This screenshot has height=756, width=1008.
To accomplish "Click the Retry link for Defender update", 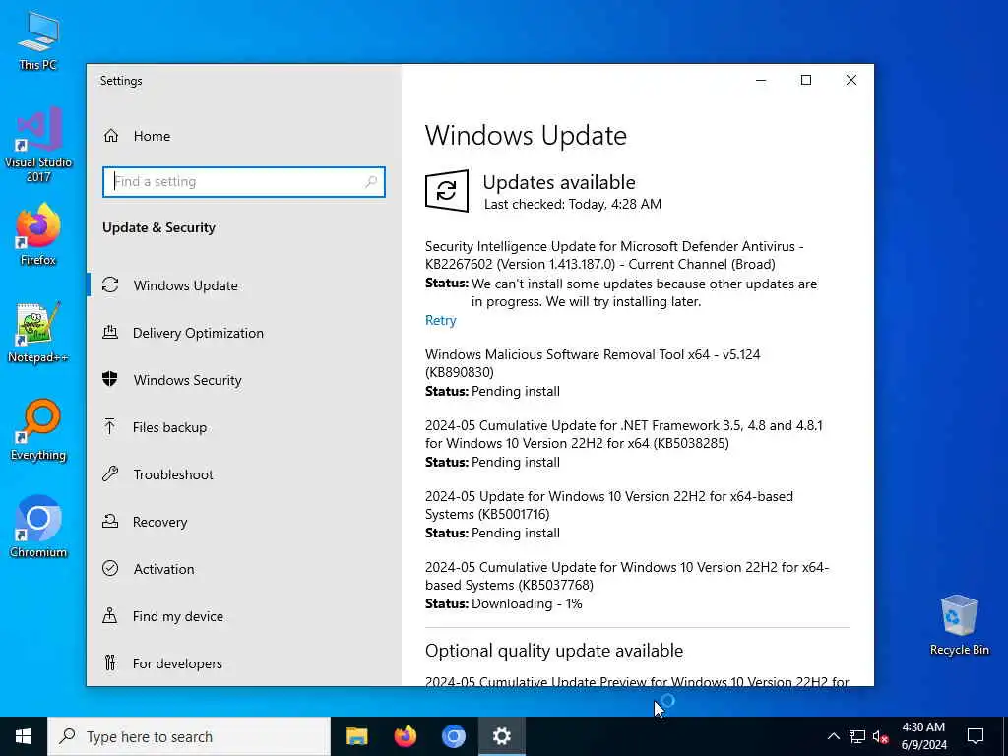I will (440, 320).
